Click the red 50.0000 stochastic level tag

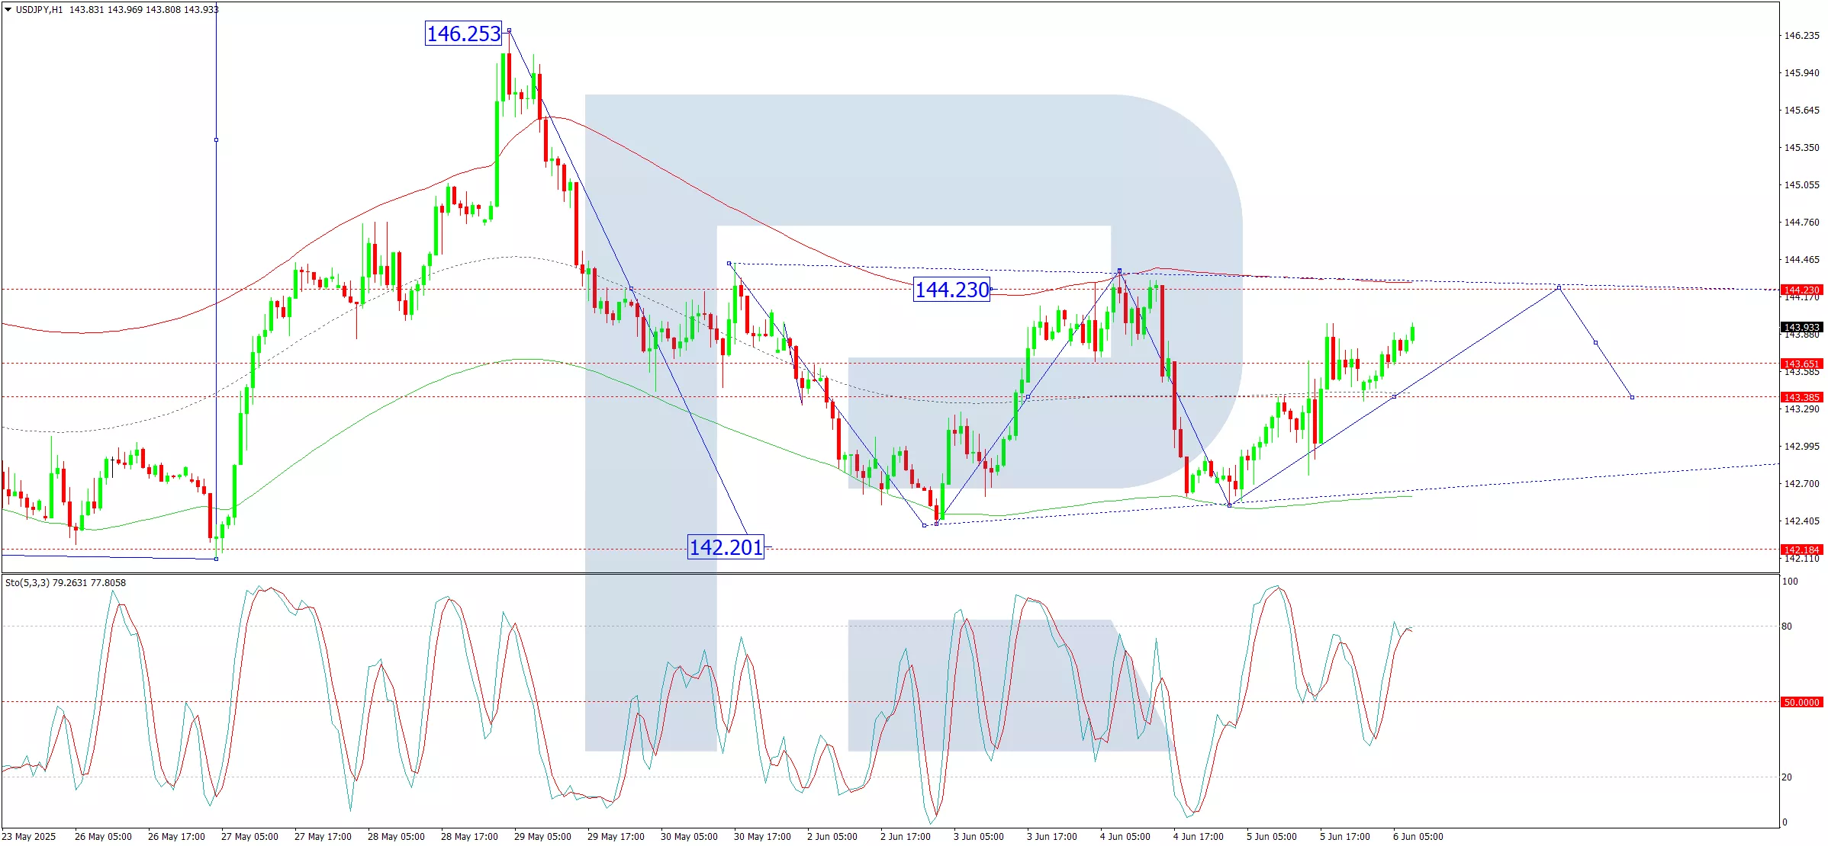[x=1801, y=702]
